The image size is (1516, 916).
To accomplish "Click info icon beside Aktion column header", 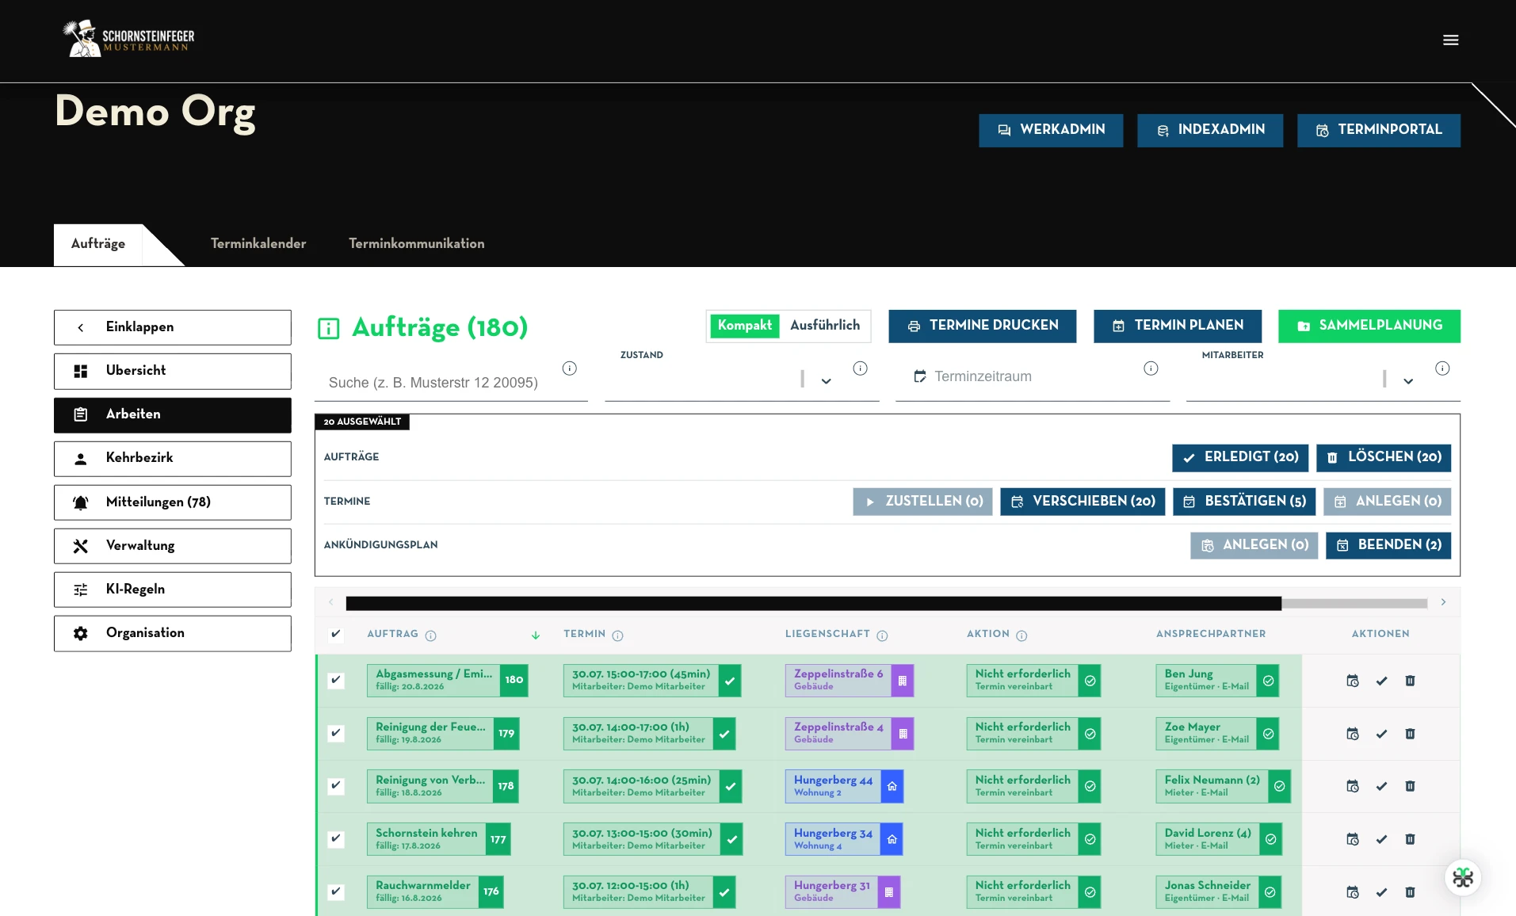I will 1021,635.
